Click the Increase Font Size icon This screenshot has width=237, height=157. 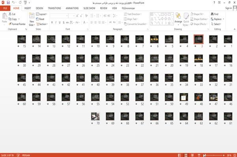point(77,16)
